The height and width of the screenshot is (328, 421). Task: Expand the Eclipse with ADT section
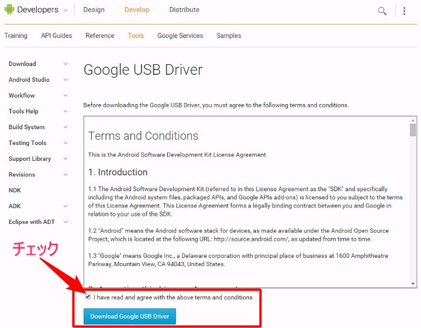[65, 222]
